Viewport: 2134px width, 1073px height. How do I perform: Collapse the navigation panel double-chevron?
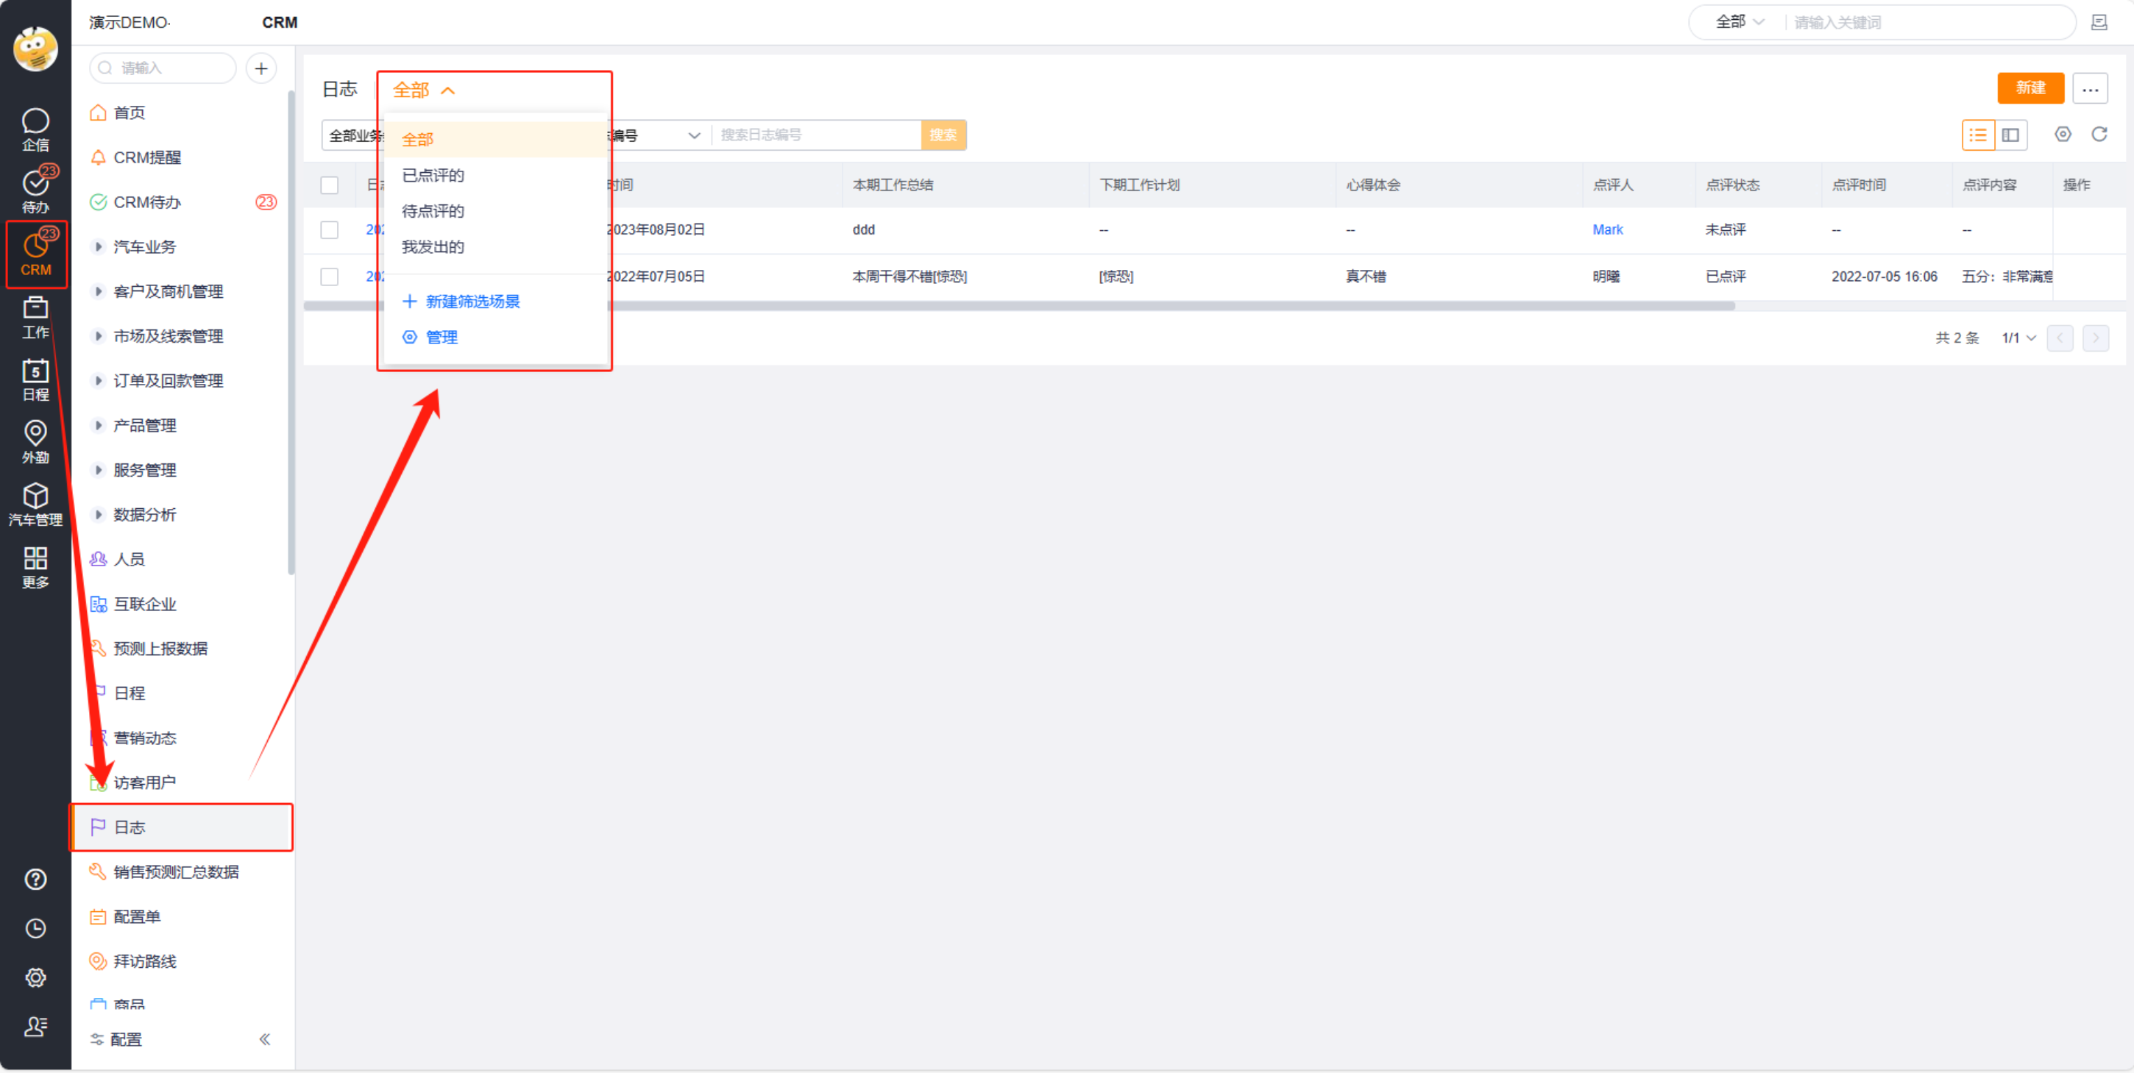(265, 1039)
